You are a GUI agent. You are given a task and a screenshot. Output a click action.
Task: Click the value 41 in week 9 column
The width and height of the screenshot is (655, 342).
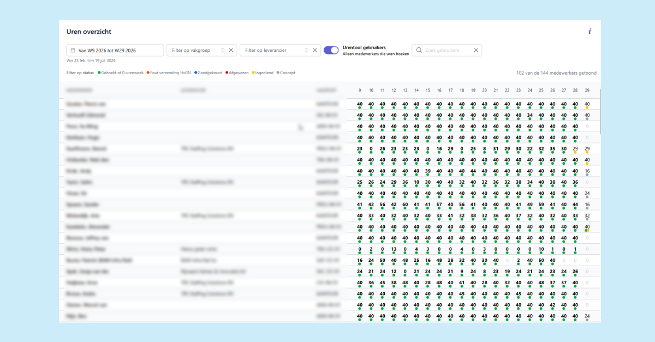[360, 205]
